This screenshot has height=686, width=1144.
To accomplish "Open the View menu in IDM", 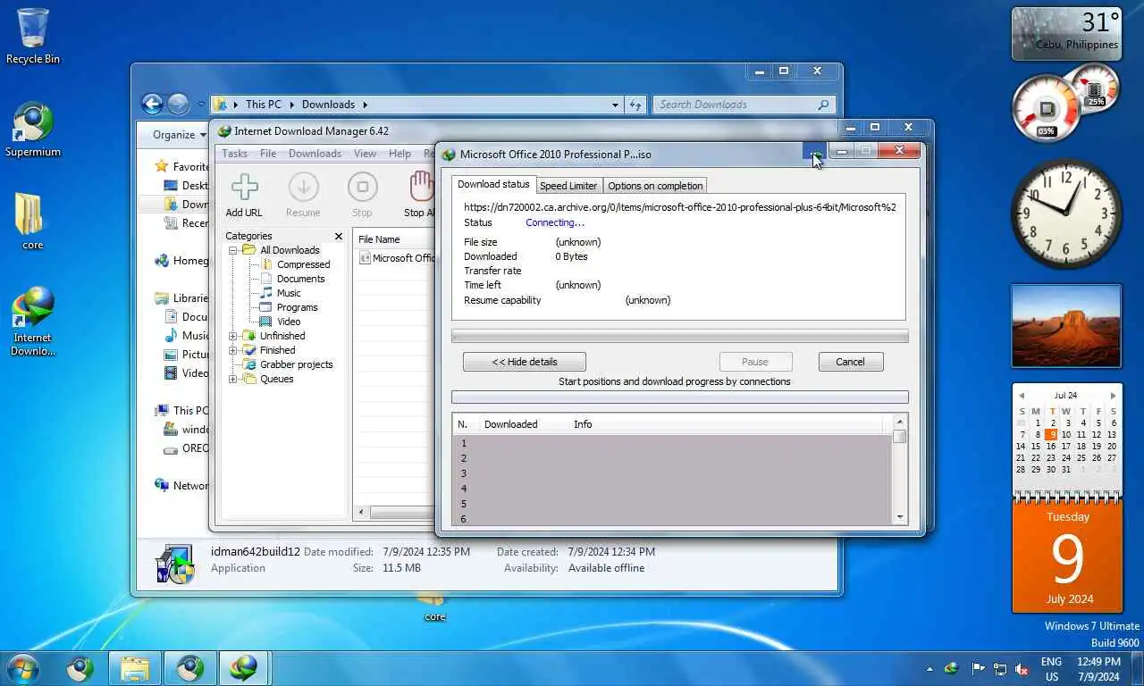I will click(x=365, y=154).
